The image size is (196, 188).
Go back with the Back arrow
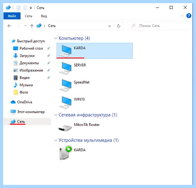pos(9,26)
